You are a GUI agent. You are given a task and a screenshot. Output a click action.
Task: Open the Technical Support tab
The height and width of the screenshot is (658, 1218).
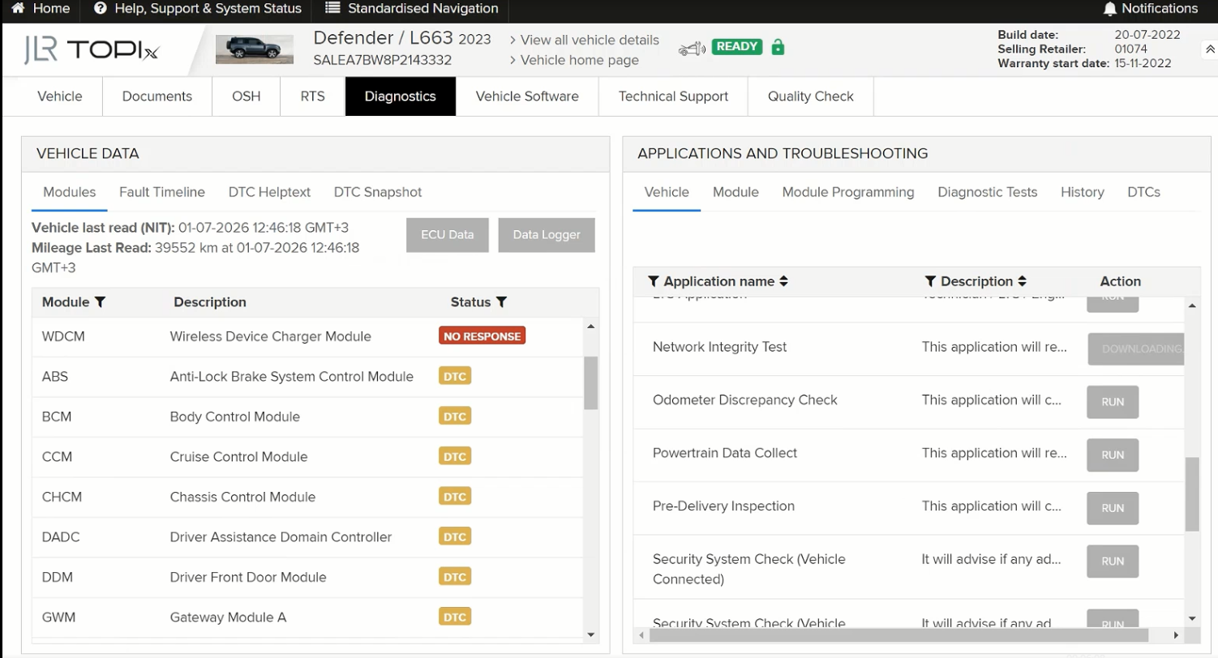coord(673,96)
